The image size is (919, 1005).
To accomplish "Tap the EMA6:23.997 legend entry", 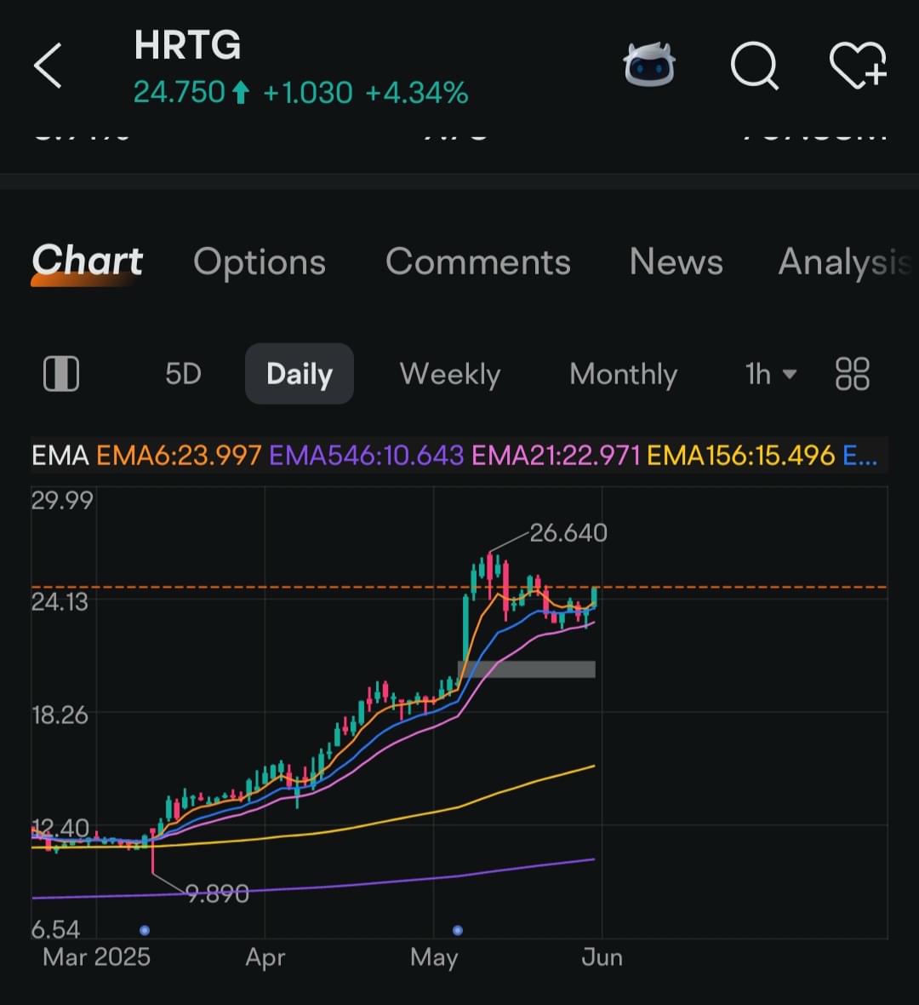I will 179,456.
